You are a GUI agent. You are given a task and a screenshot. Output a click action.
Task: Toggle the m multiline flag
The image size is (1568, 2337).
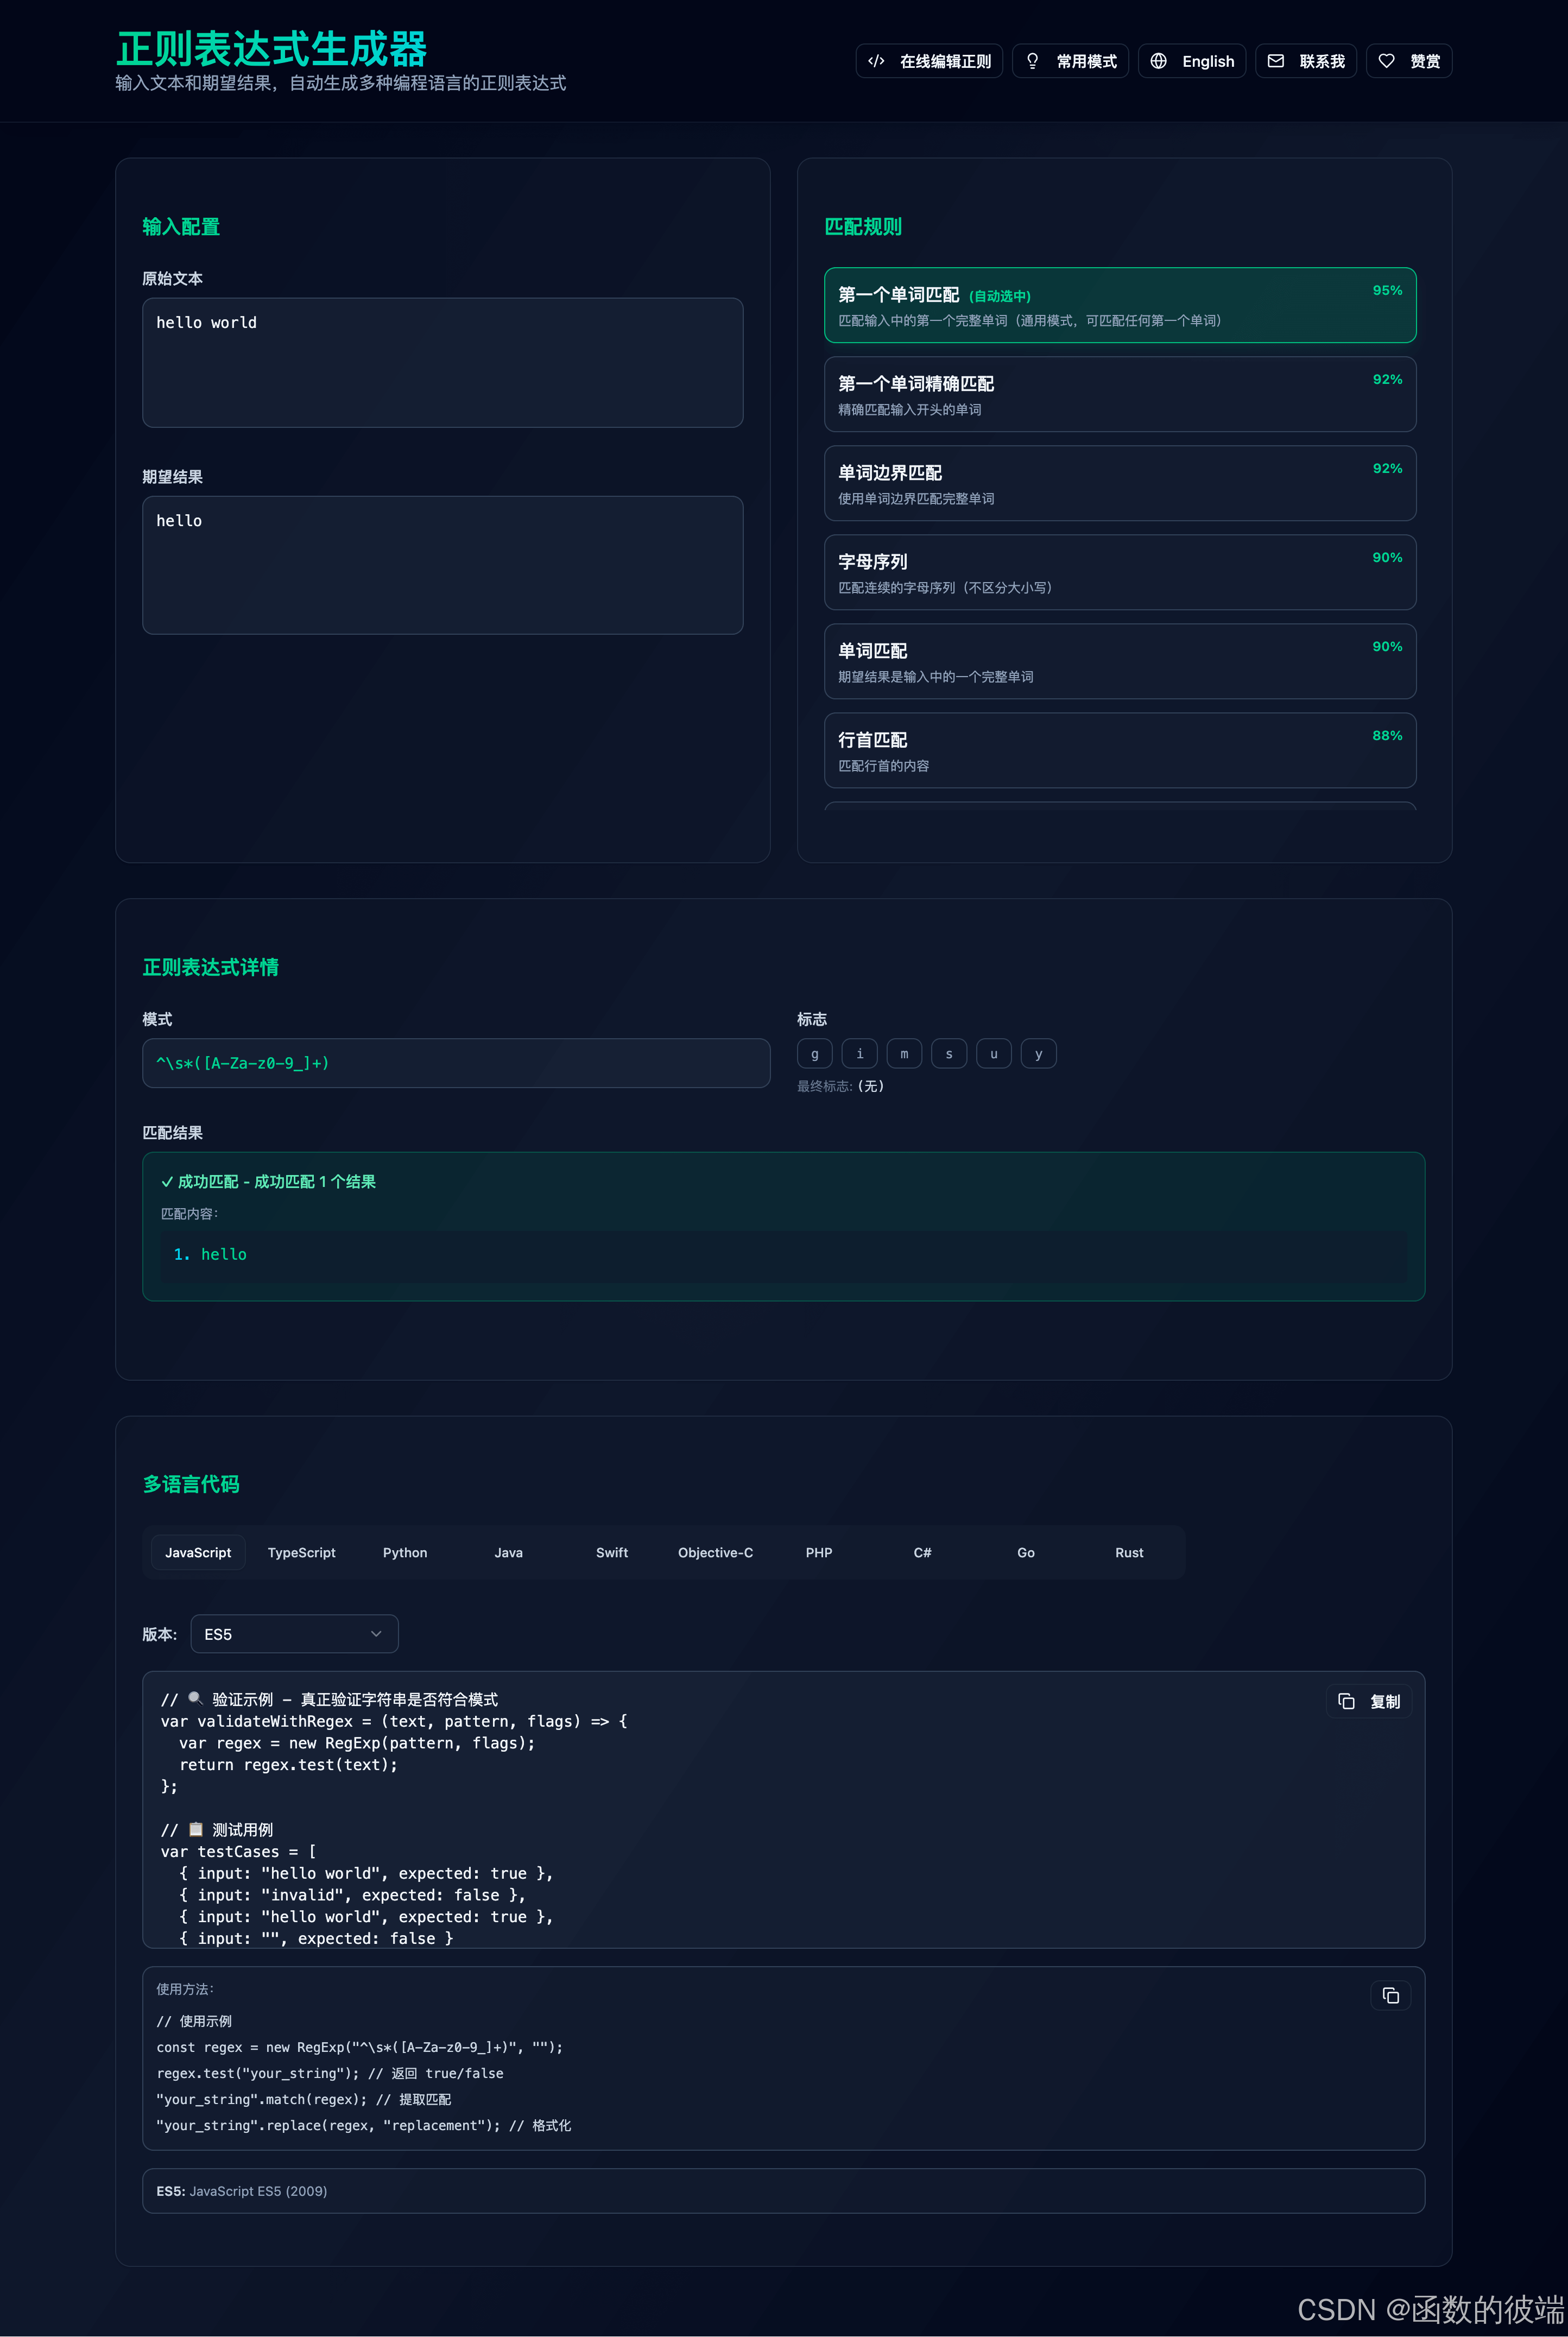point(904,1053)
